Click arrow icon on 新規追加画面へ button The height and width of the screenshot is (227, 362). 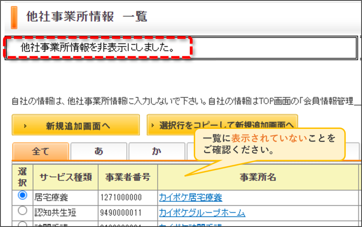coord(25,126)
